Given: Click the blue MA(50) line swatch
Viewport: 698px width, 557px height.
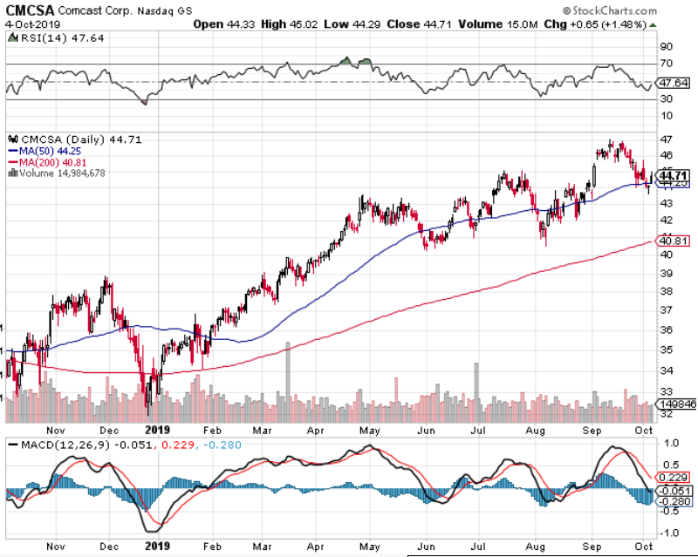Looking at the screenshot, I should pos(12,152).
